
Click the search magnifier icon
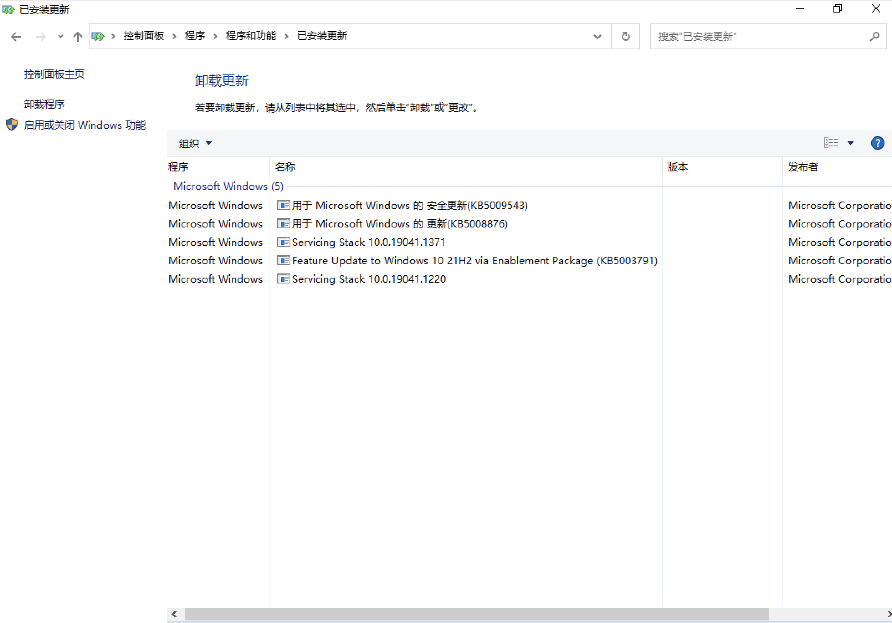[x=874, y=36]
